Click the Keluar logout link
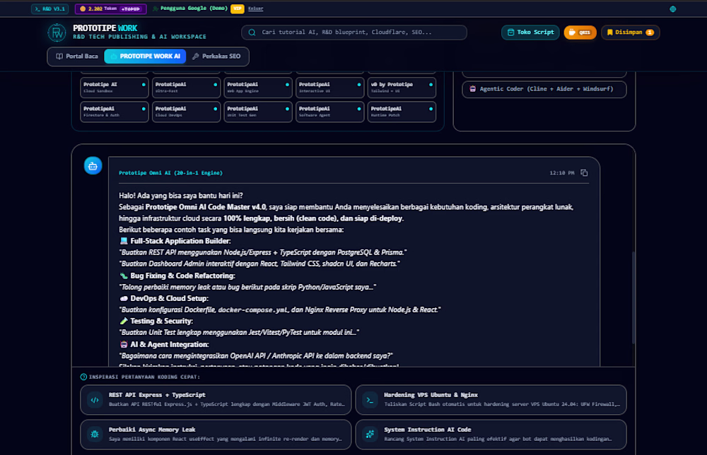Screen dimensions: 707x455 (256, 8)
